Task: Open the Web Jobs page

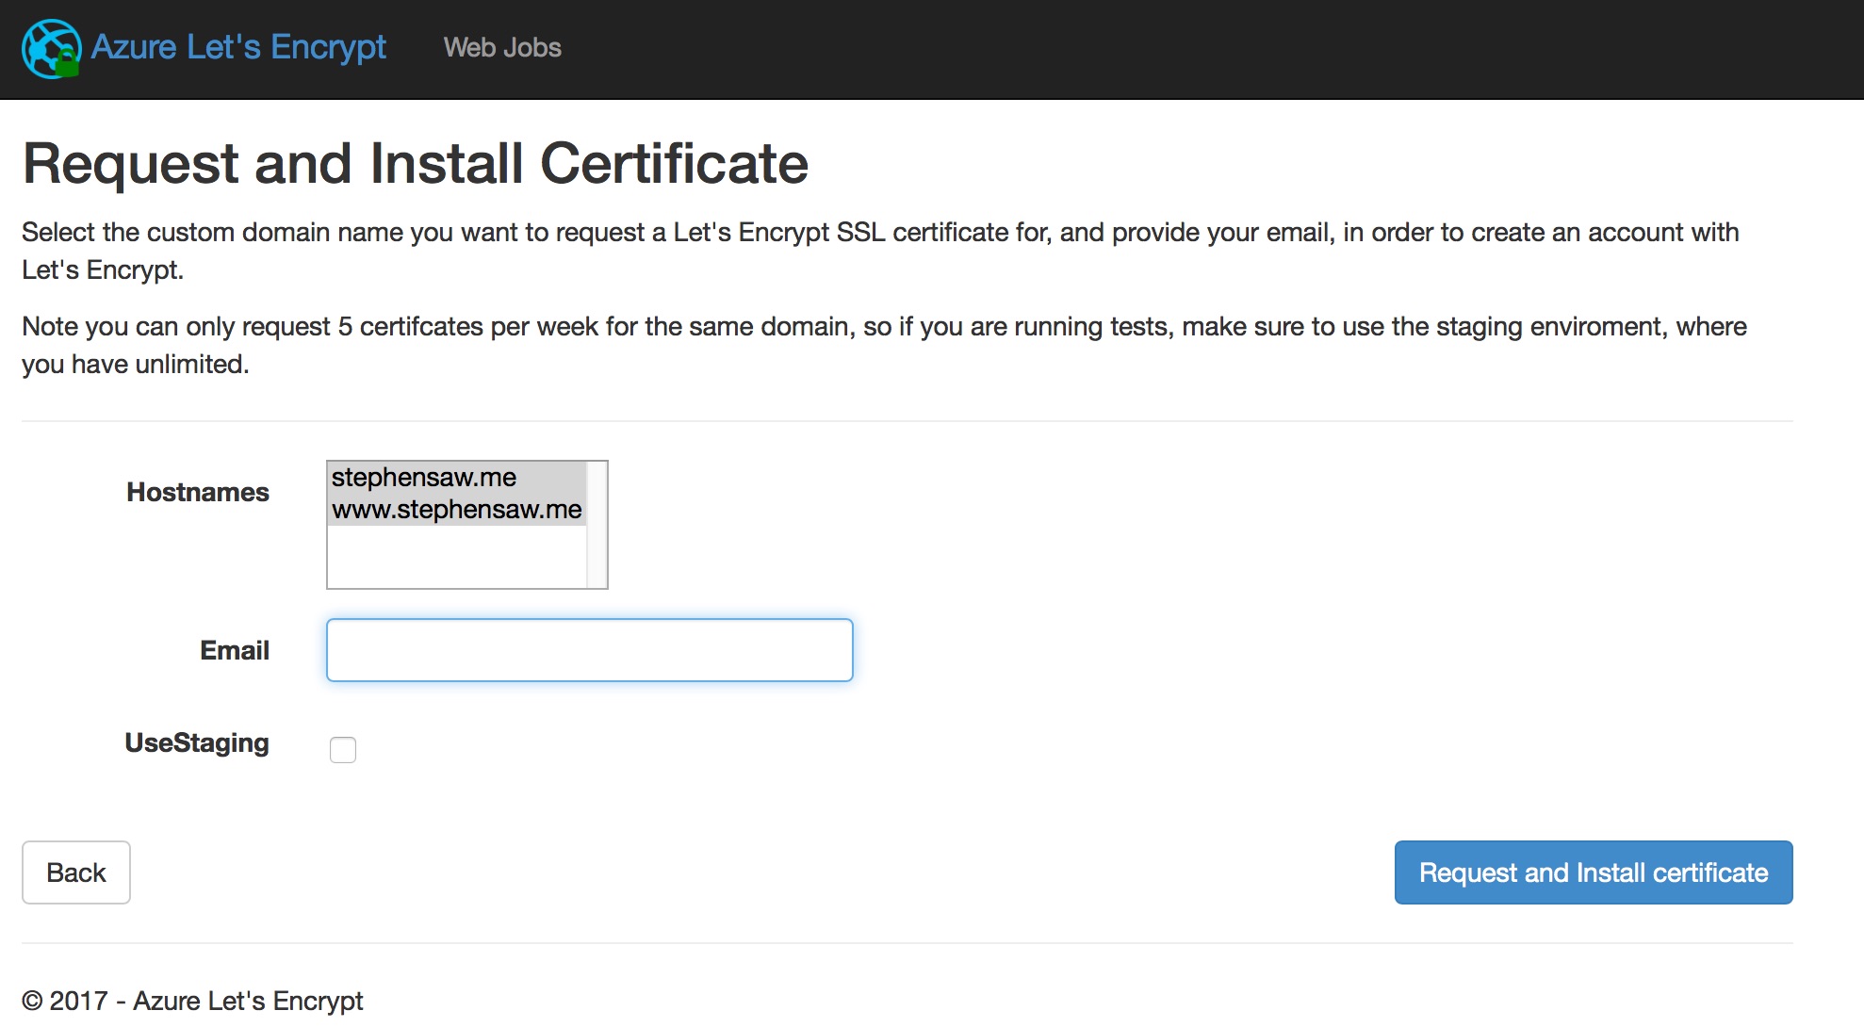Action: click(502, 47)
